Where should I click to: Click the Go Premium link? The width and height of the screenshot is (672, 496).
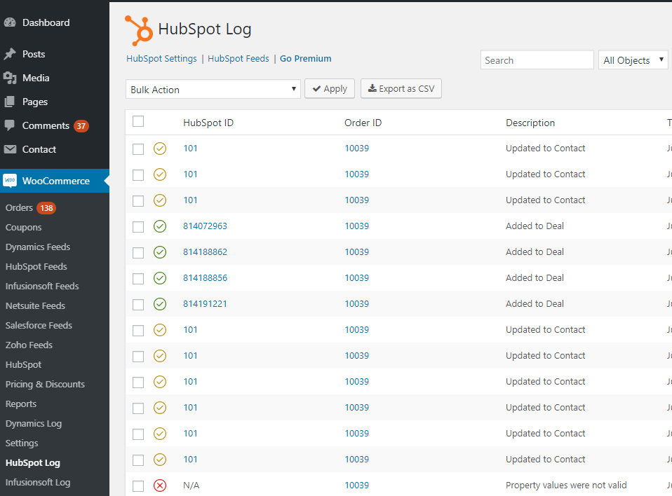pyautogui.click(x=306, y=59)
